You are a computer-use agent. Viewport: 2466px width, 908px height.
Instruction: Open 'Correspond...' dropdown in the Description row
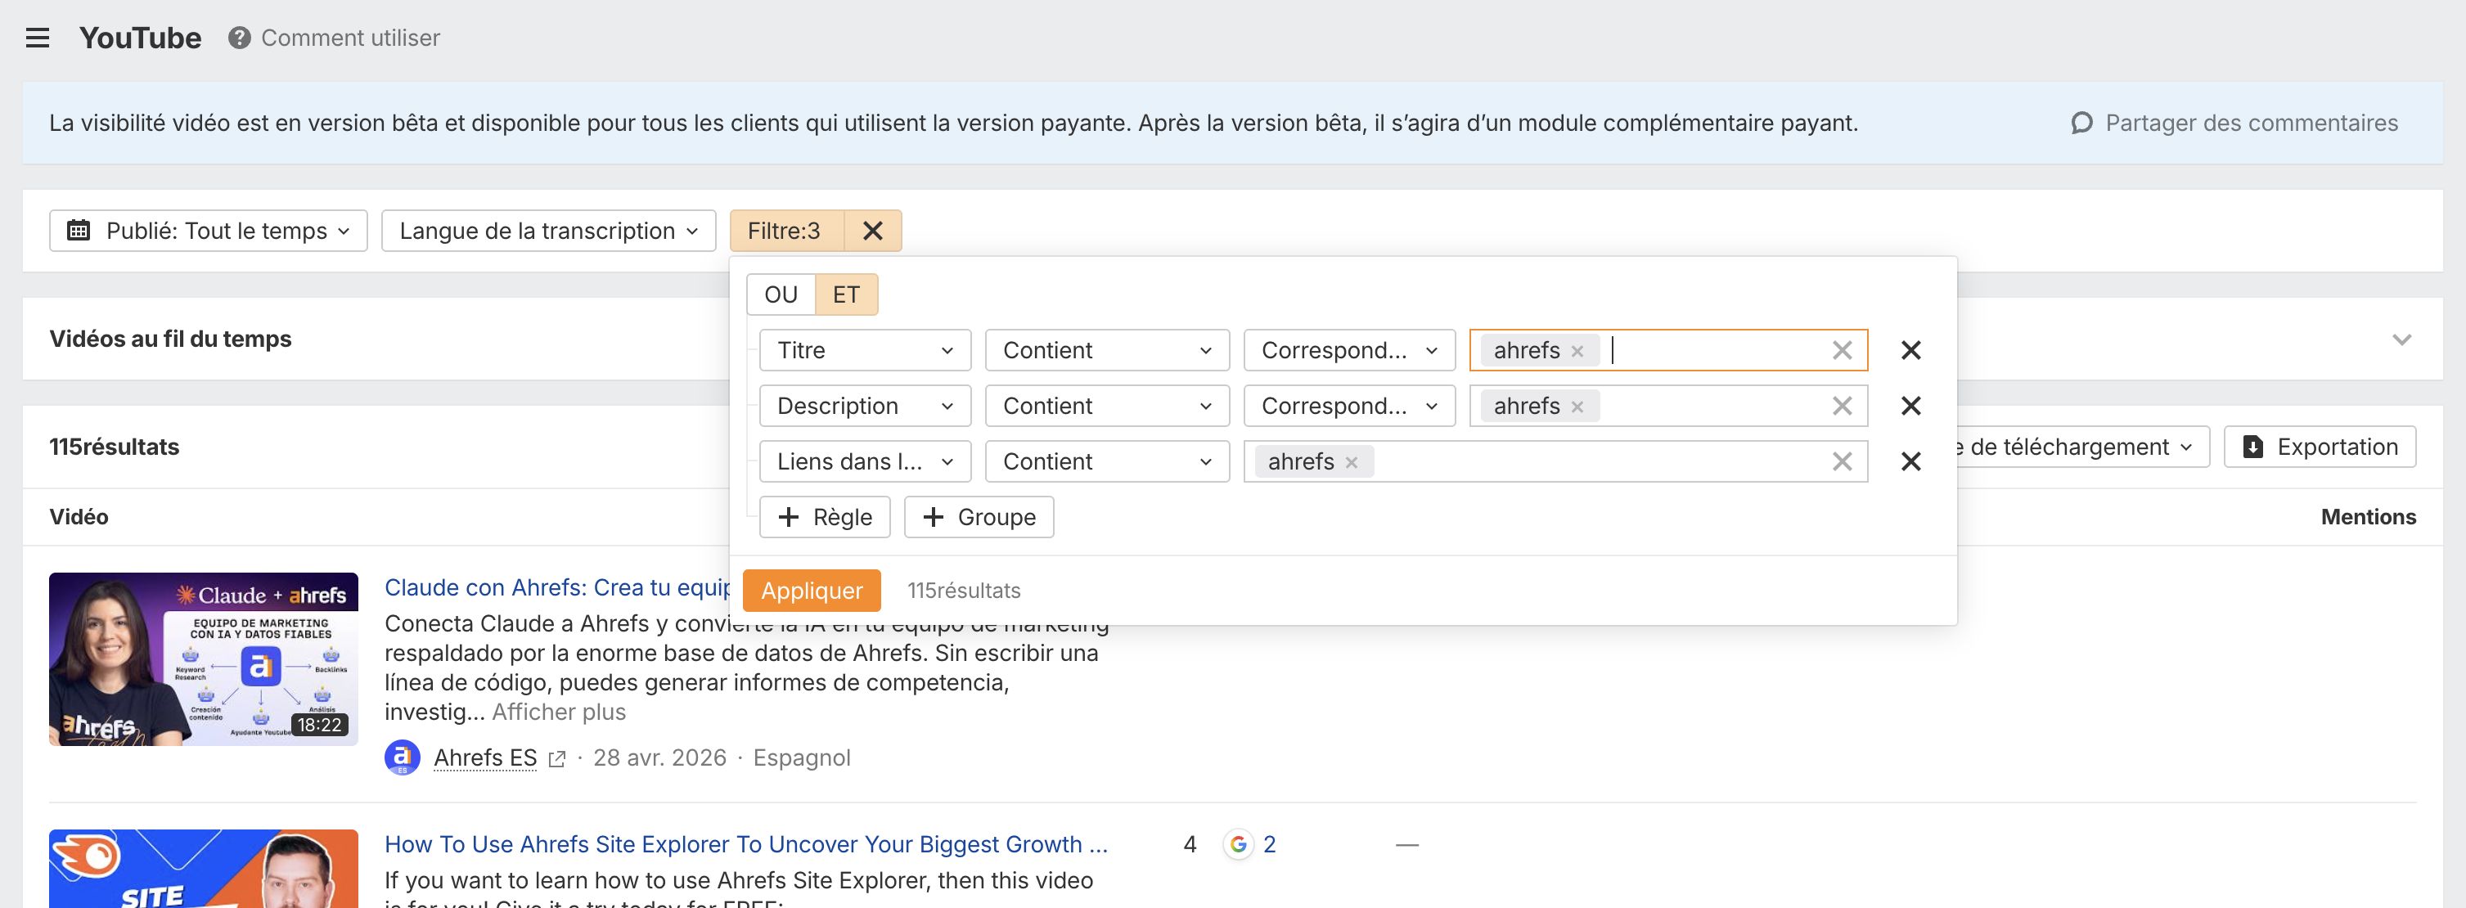coord(1350,406)
